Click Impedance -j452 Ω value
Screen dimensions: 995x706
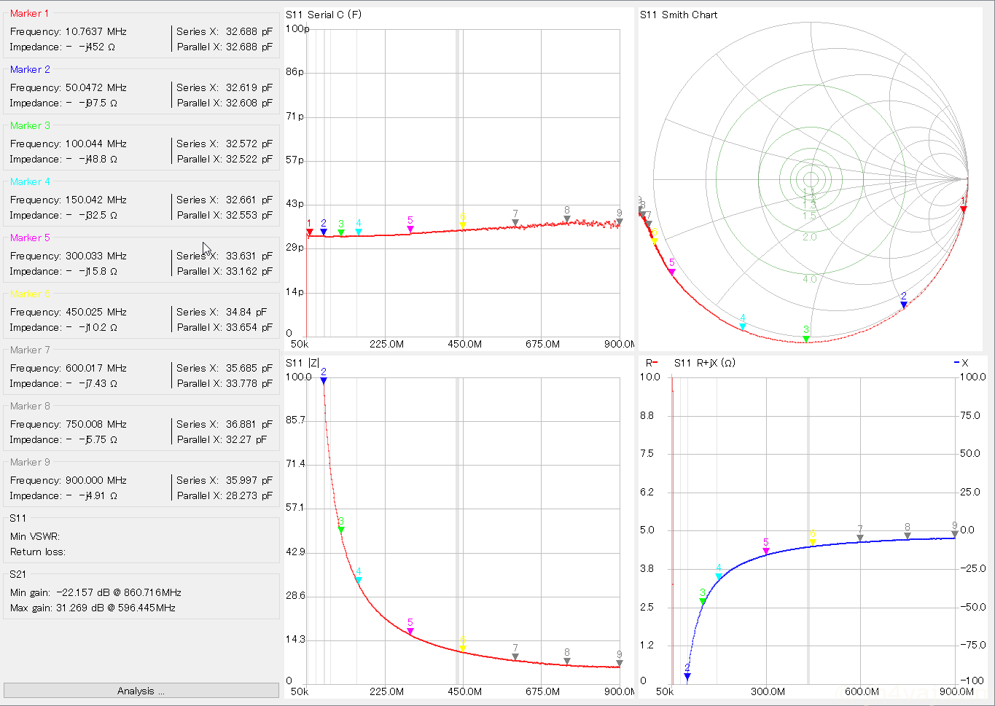pos(91,47)
